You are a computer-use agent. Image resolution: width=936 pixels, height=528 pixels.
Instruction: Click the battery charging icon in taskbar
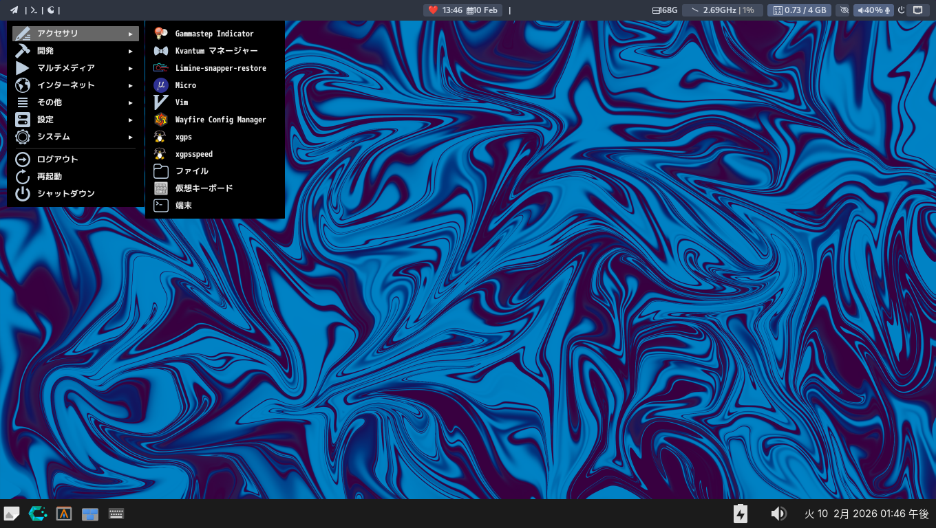click(741, 514)
